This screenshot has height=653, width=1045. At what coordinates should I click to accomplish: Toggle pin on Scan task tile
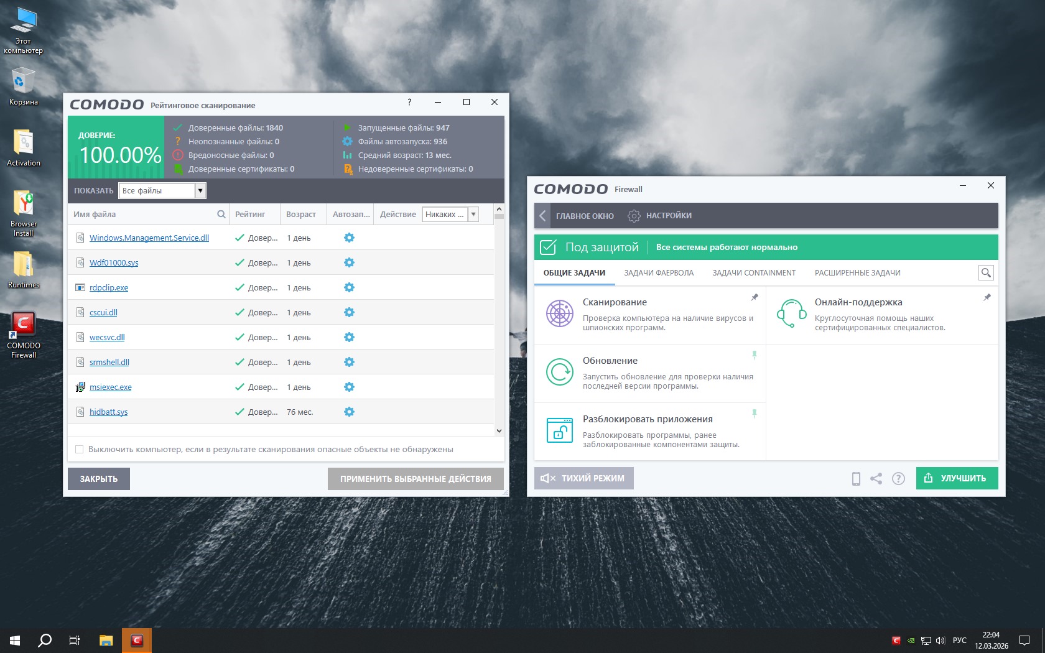pos(755,297)
